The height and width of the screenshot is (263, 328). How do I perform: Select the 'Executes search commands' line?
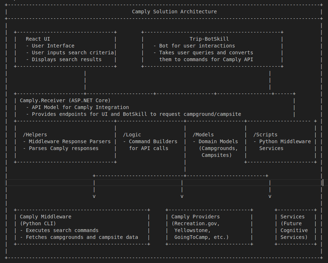[62, 230]
